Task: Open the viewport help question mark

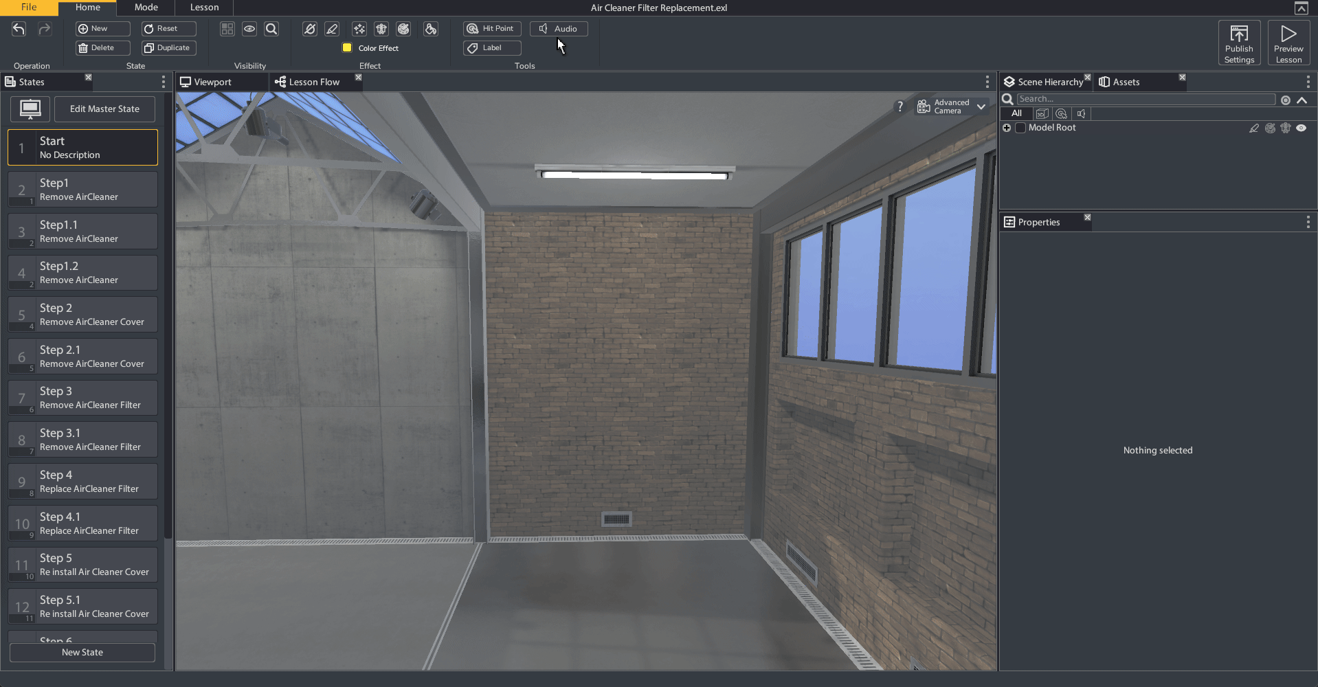Action: click(900, 106)
